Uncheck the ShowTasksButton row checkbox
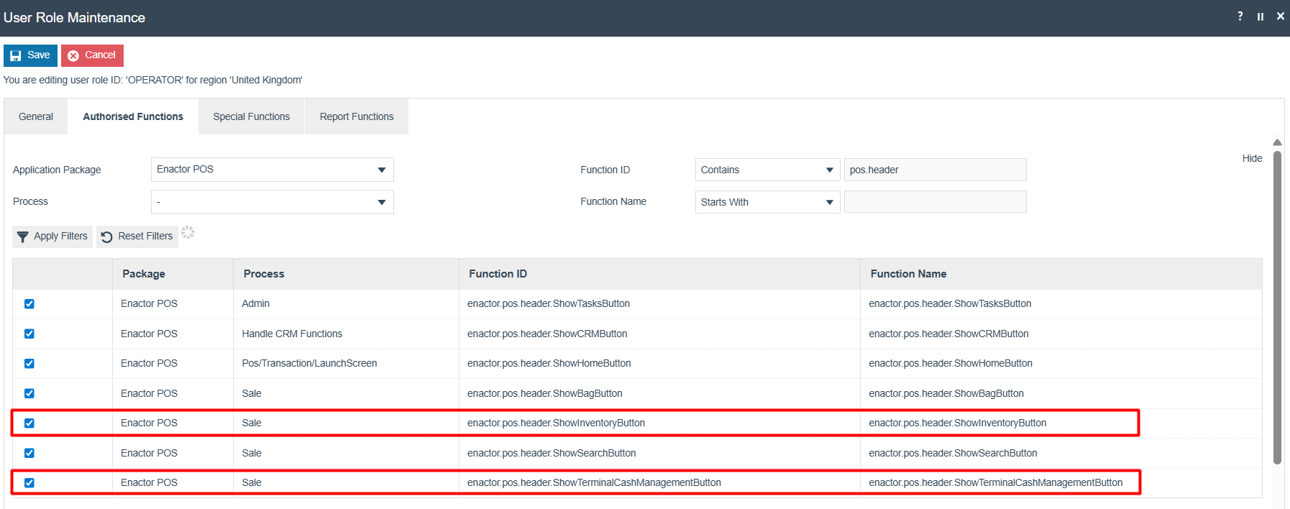This screenshot has width=1290, height=509. (29, 304)
